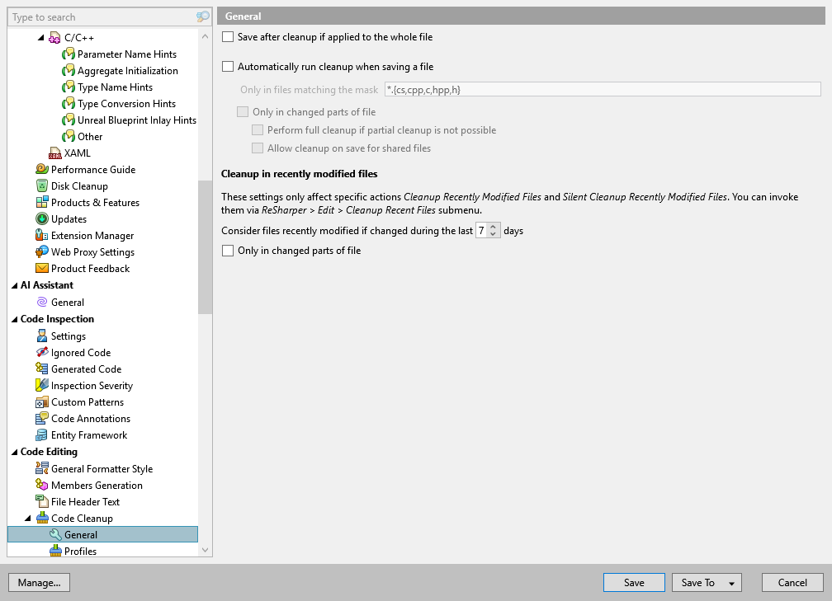This screenshot has width=832, height=601.
Task: Click the Cancel button
Action: click(x=792, y=582)
